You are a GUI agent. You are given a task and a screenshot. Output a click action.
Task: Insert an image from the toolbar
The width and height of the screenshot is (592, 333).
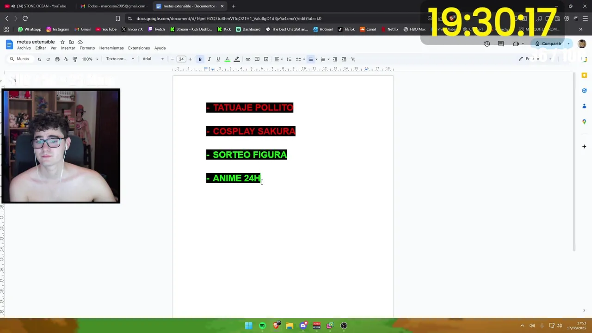click(x=266, y=59)
